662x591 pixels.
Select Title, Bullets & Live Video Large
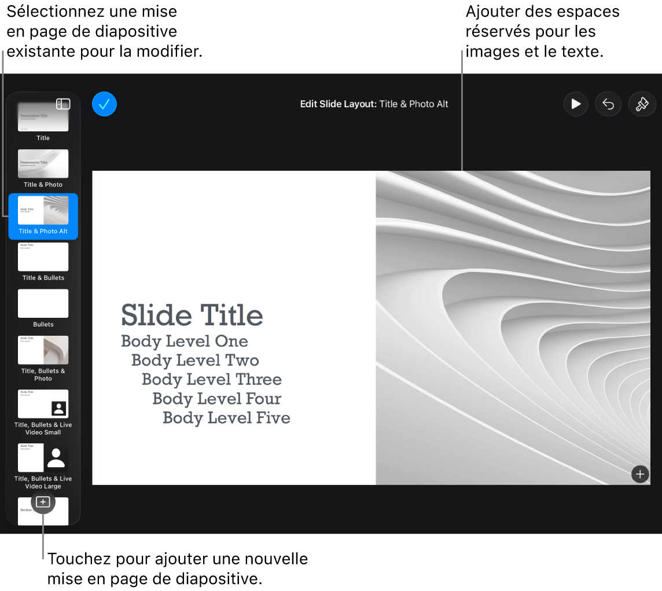(43, 457)
